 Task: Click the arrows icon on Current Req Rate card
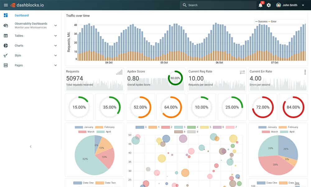point(242,72)
